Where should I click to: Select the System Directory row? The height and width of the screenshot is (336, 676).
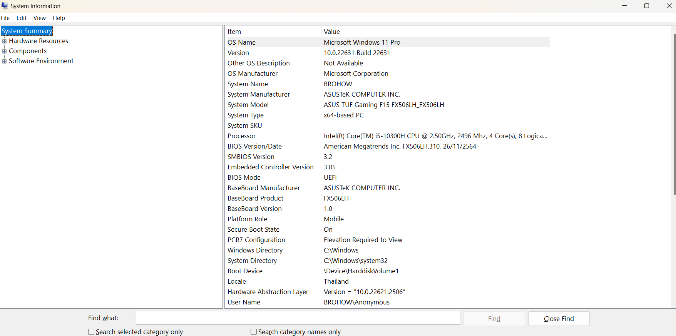pyautogui.click(x=388, y=261)
